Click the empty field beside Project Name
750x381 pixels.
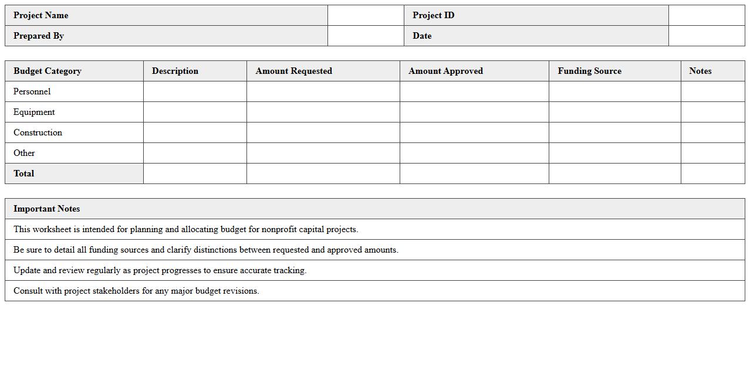pyautogui.click(x=366, y=15)
